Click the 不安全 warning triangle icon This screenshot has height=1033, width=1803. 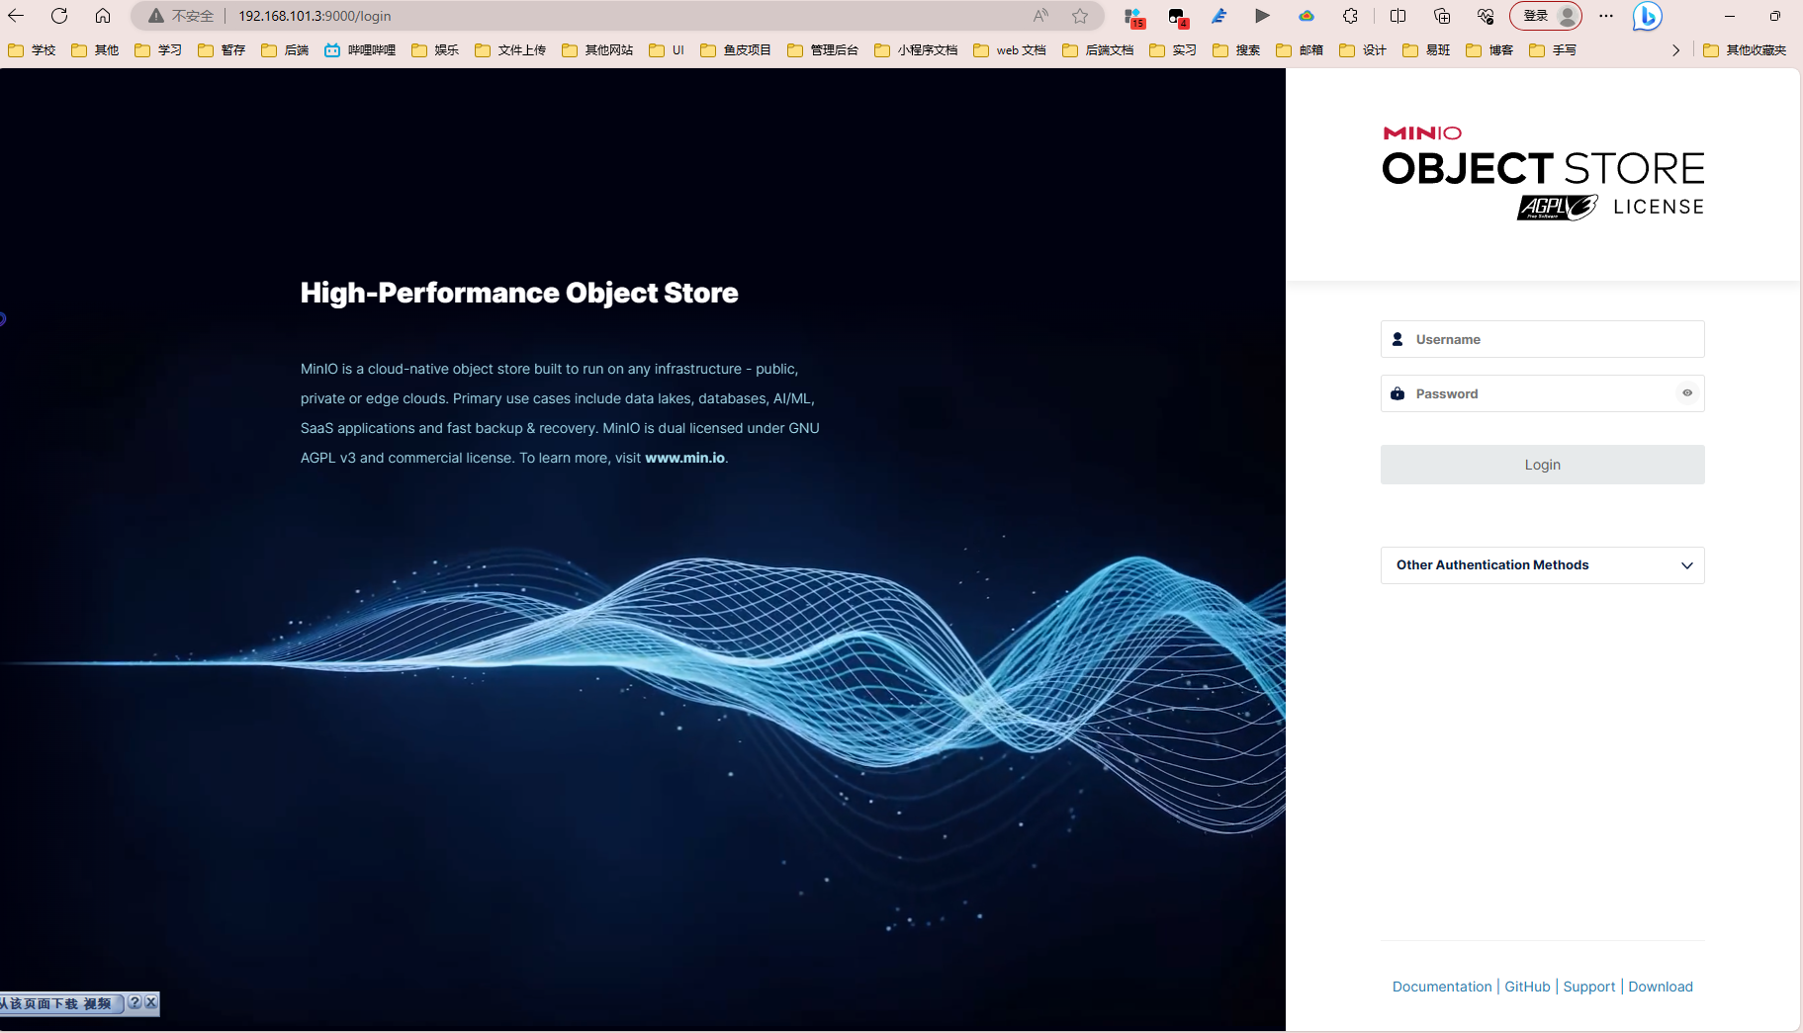[x=155, y=16]
